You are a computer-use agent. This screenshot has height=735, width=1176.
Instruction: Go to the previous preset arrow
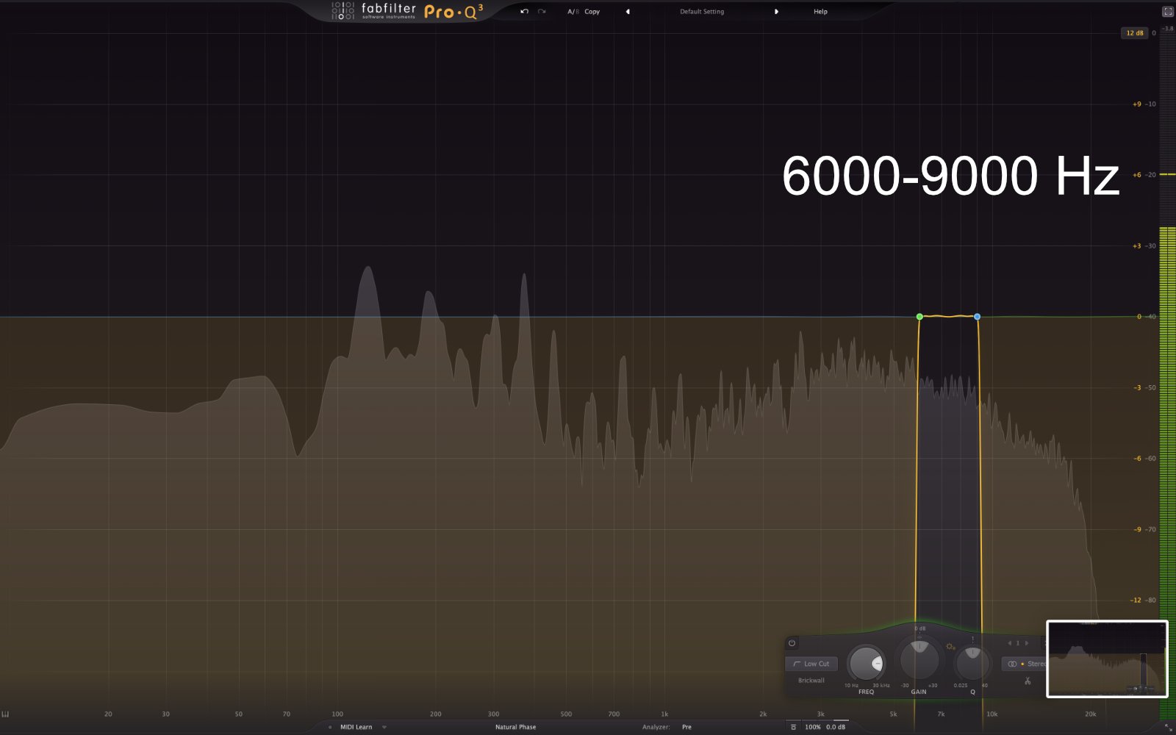click(628, 12)
